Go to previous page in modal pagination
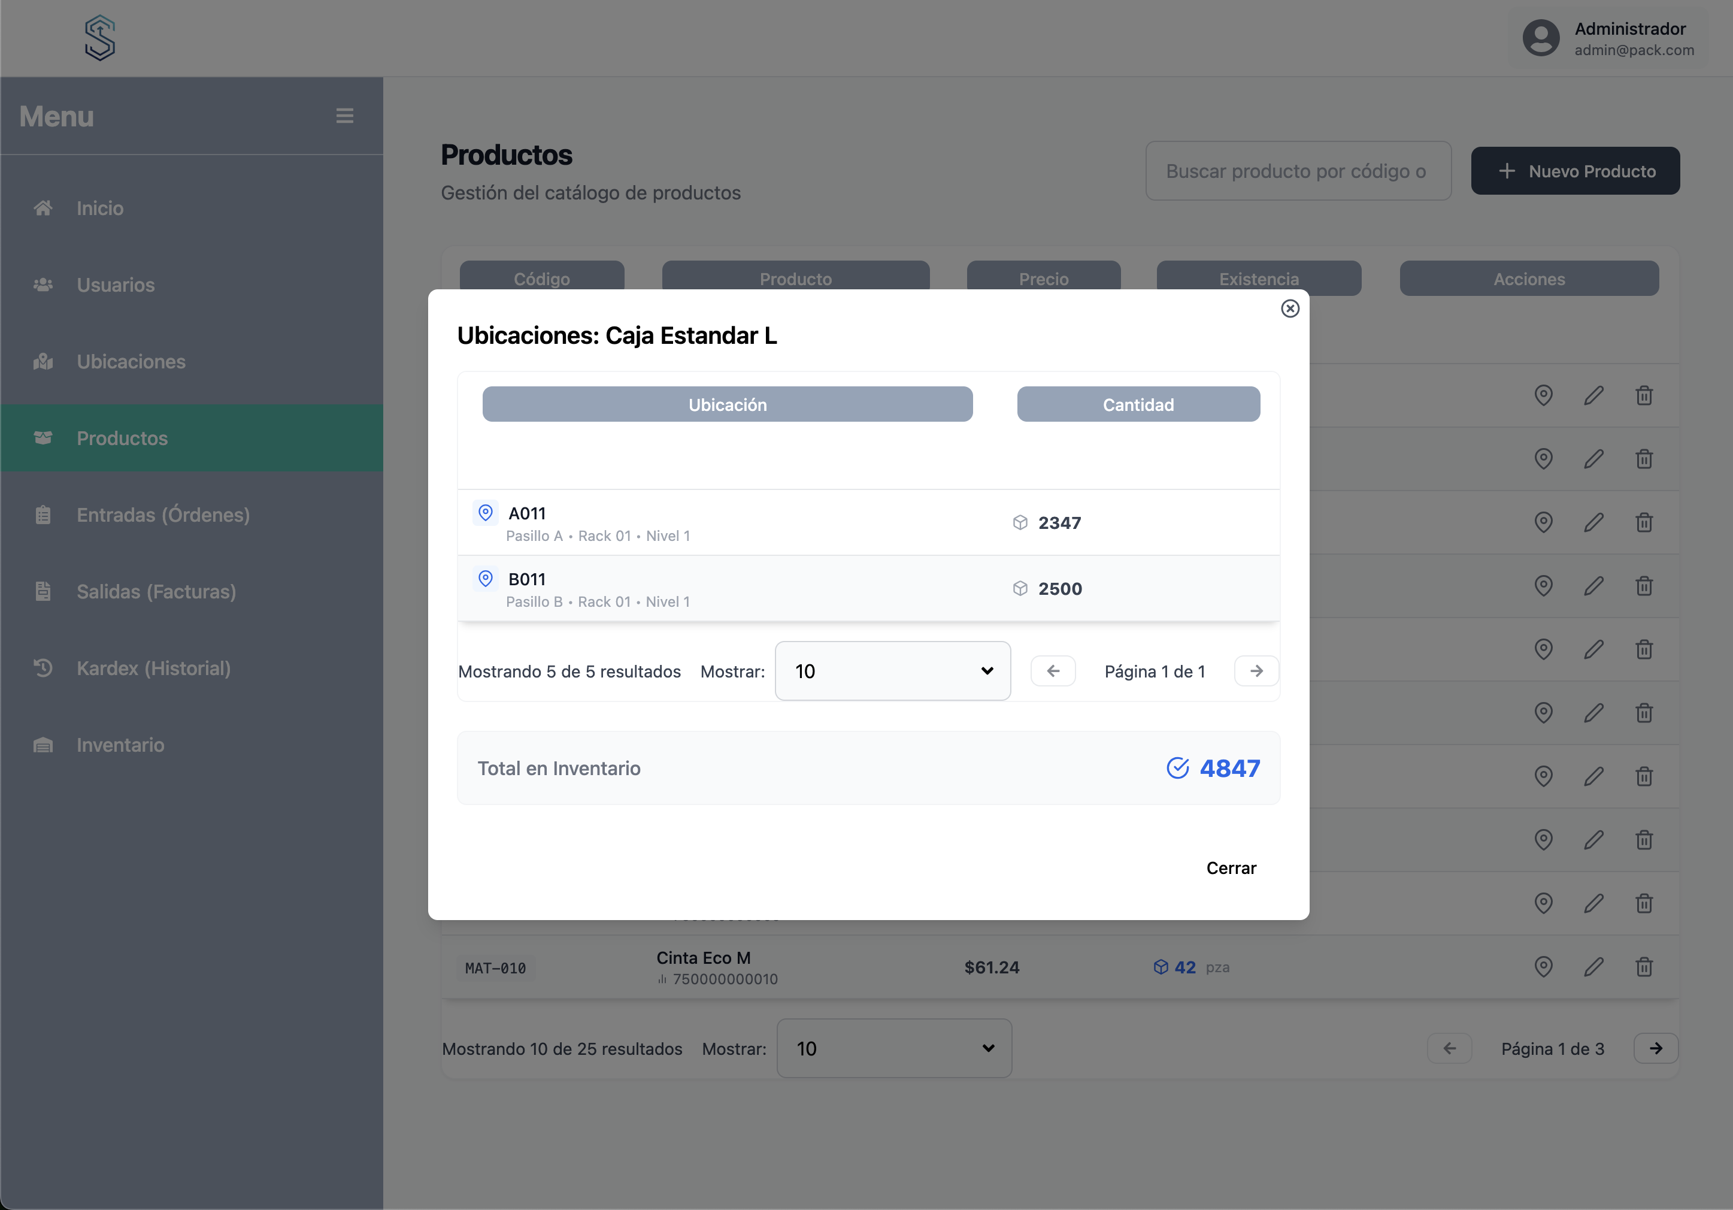Viewport: 1733px width, 1210px height. [x=1053, y=671]
